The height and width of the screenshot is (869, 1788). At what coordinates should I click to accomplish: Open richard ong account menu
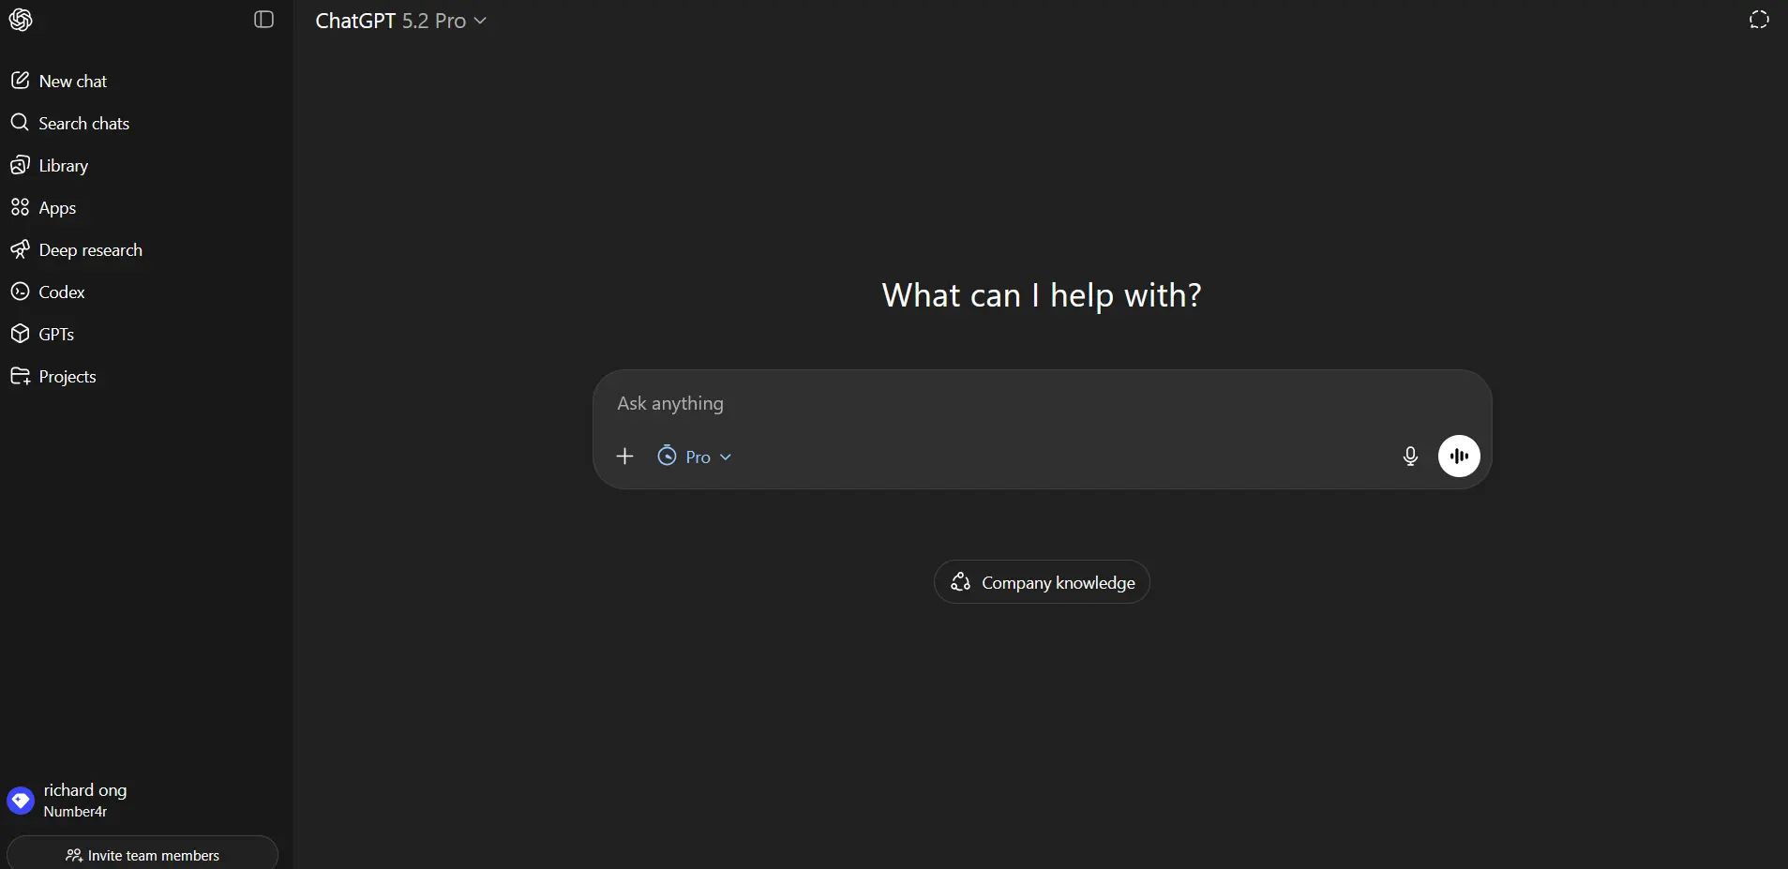(143, 801)
